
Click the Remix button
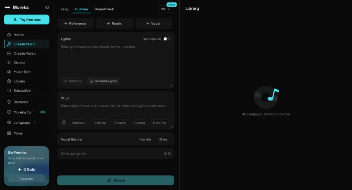pyautogui.click(x=114, y=24)
